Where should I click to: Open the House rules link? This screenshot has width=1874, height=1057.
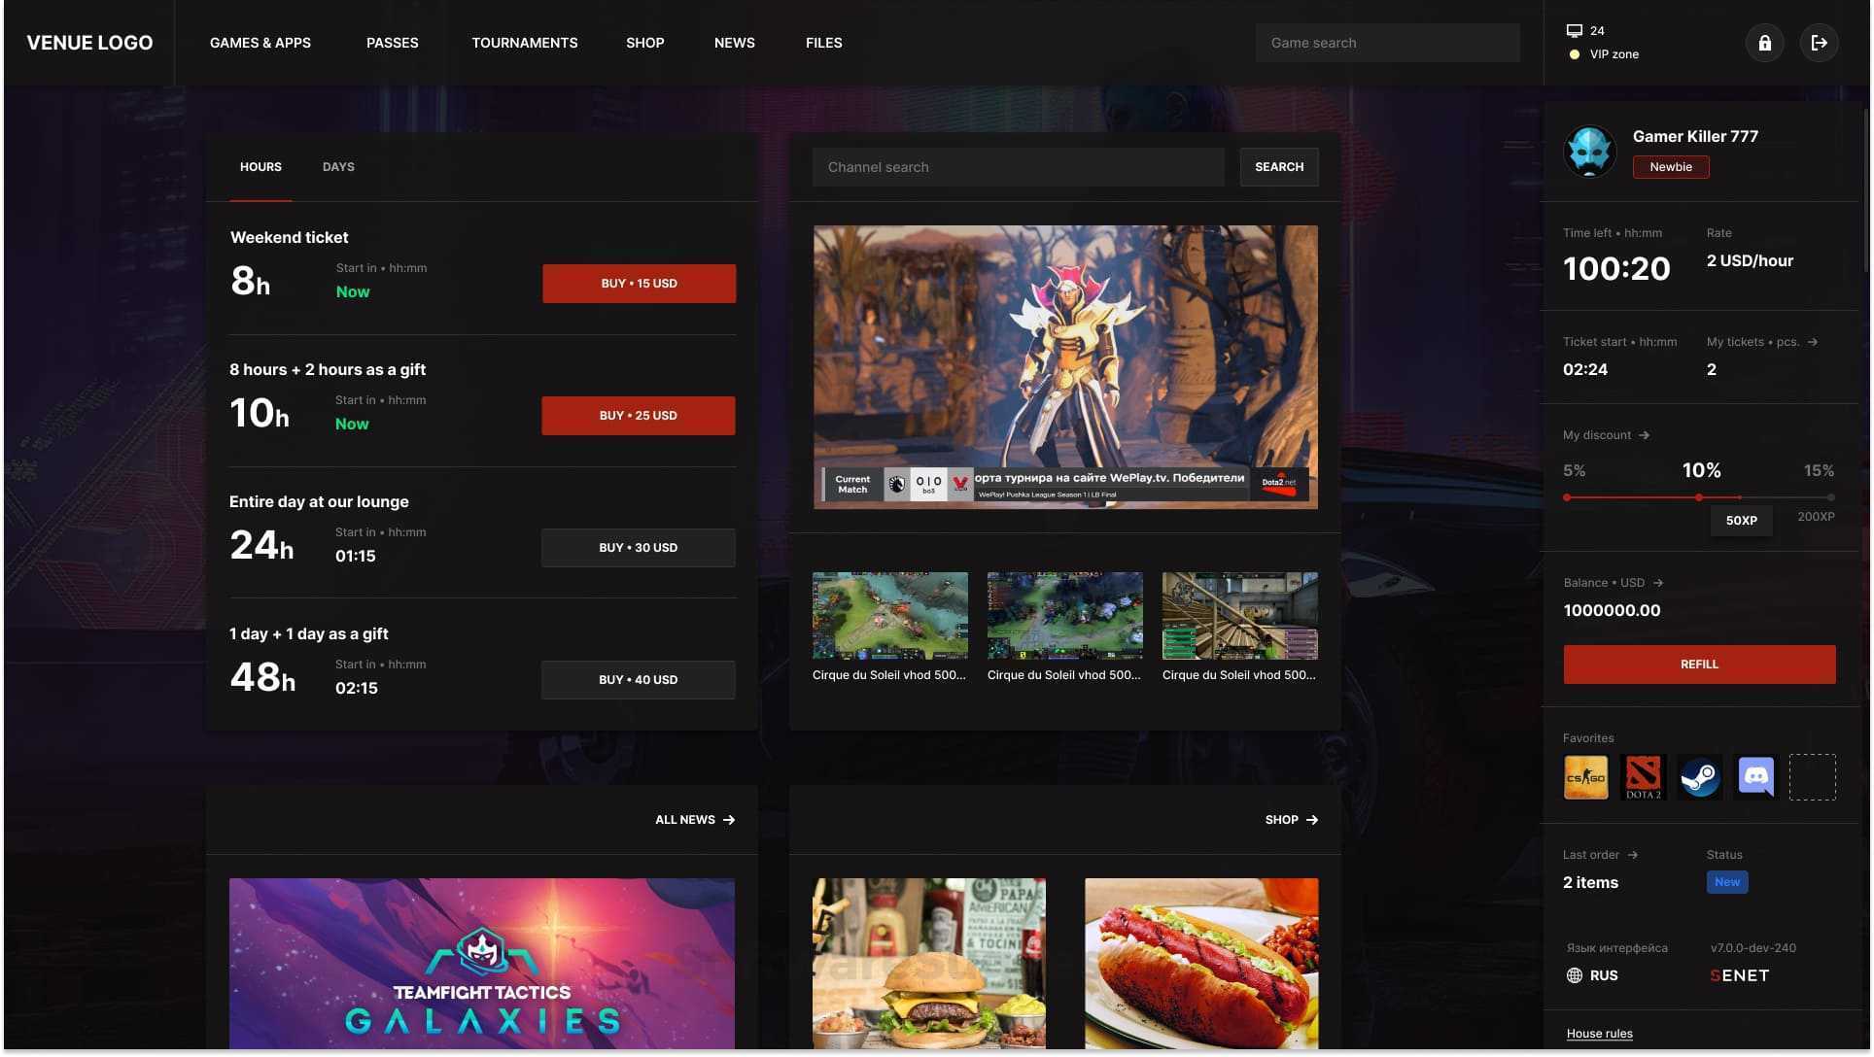pos(1599,1034)
